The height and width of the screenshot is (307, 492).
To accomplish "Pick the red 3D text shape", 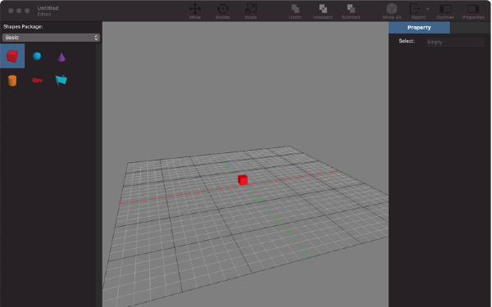I will pos(37,80).
